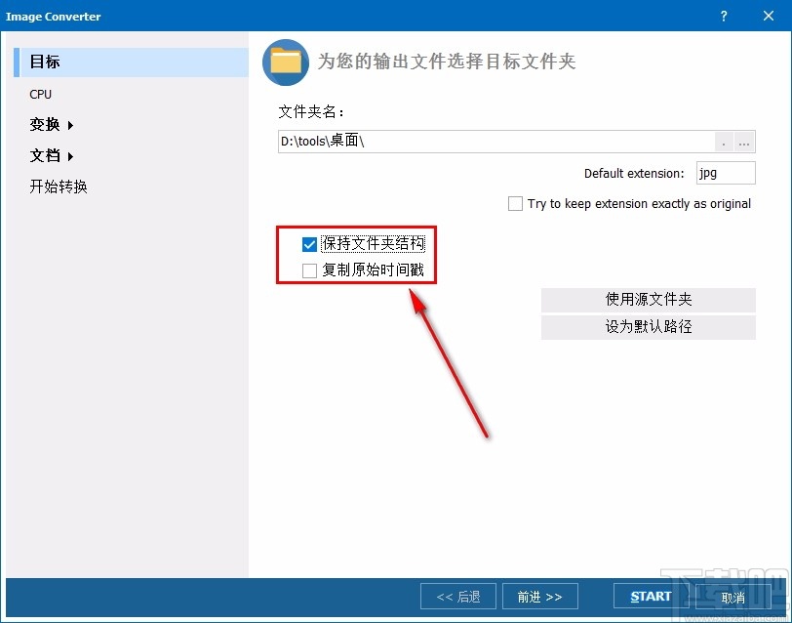
Task: Click the Default extension label
Action: click(x=634, y=174)
